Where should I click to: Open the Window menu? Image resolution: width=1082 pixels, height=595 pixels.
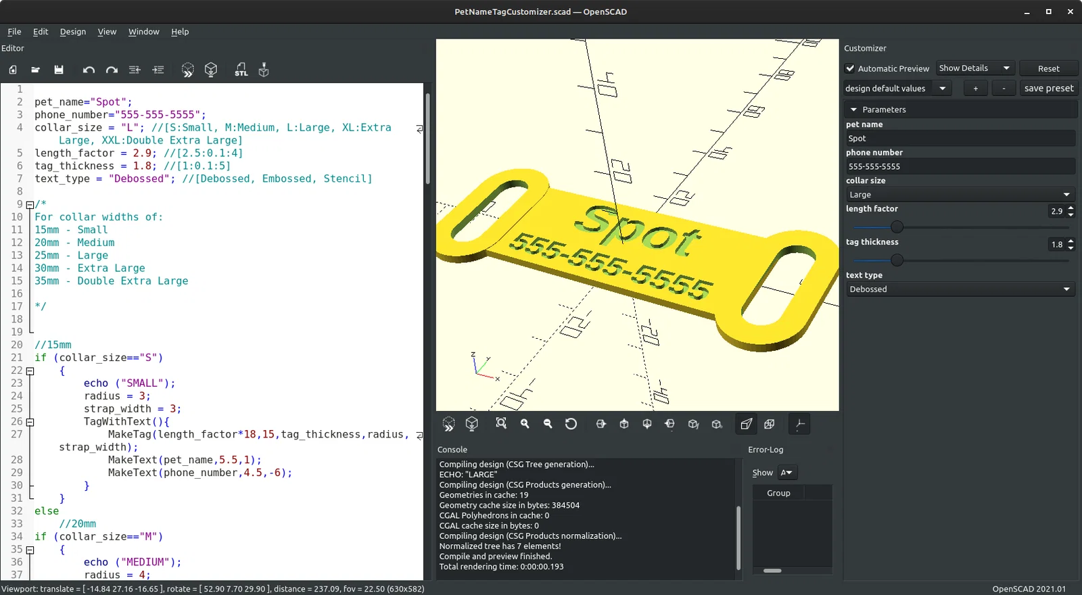coord(143,32)
